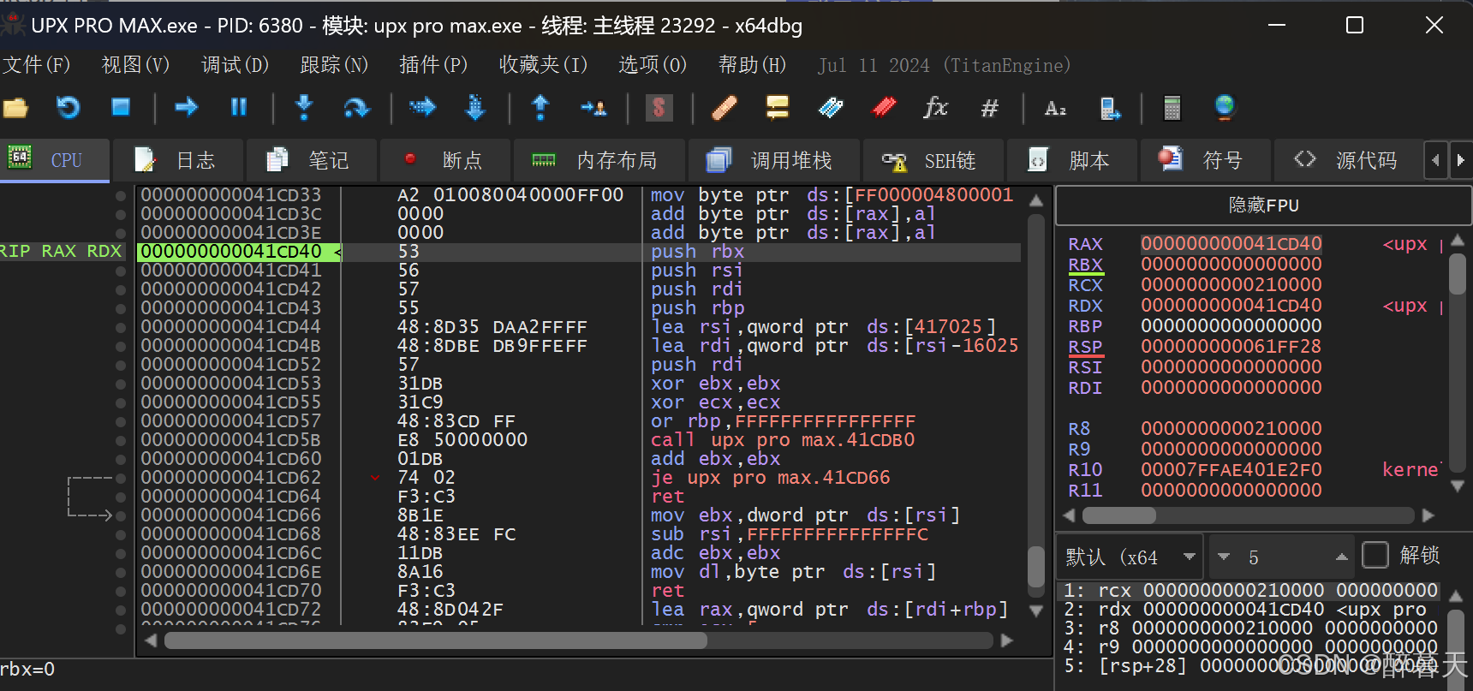Switch to the 调用堆栈 call stack tab
This screenshot has width=1473, height=691.
(773, 160)
